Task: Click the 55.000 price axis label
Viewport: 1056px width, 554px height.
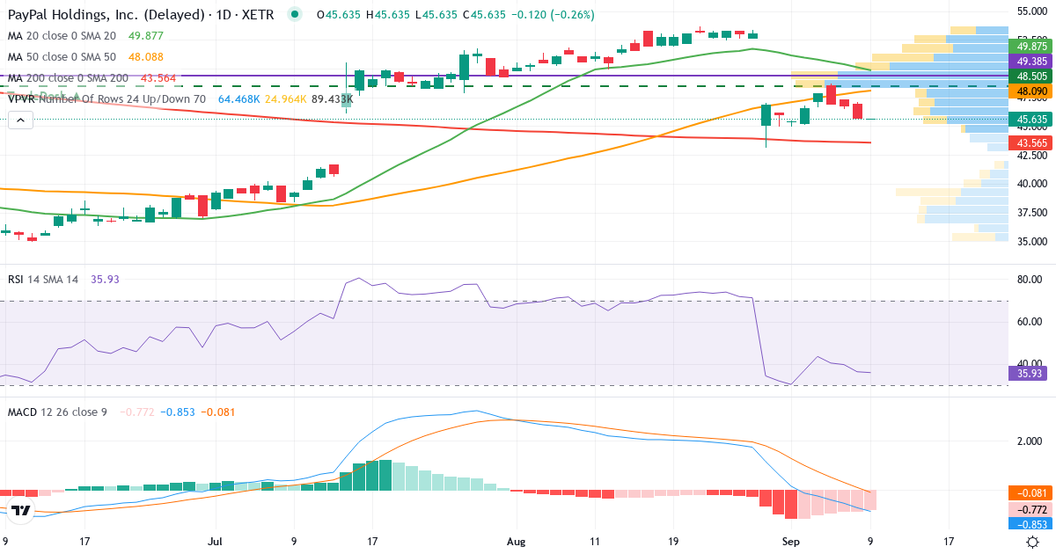Action: (1030, 11)
